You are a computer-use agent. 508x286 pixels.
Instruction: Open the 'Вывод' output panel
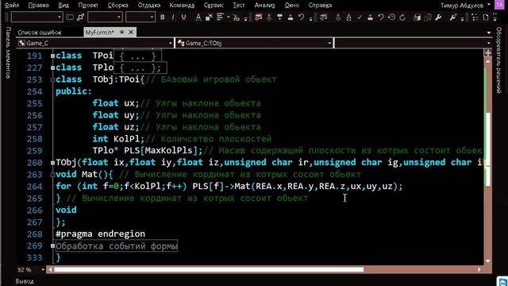tap(25, 281)
